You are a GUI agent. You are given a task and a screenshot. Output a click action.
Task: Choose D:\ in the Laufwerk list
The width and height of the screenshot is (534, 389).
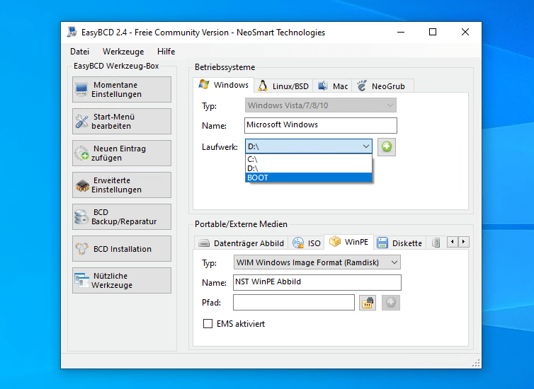(x=309, y=168)
